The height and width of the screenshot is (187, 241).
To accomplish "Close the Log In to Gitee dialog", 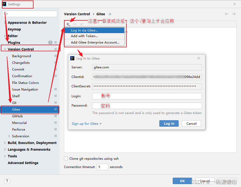I will (x=199, y=58).
